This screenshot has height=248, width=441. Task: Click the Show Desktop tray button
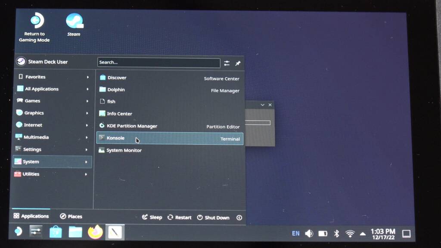coord(407,234)
